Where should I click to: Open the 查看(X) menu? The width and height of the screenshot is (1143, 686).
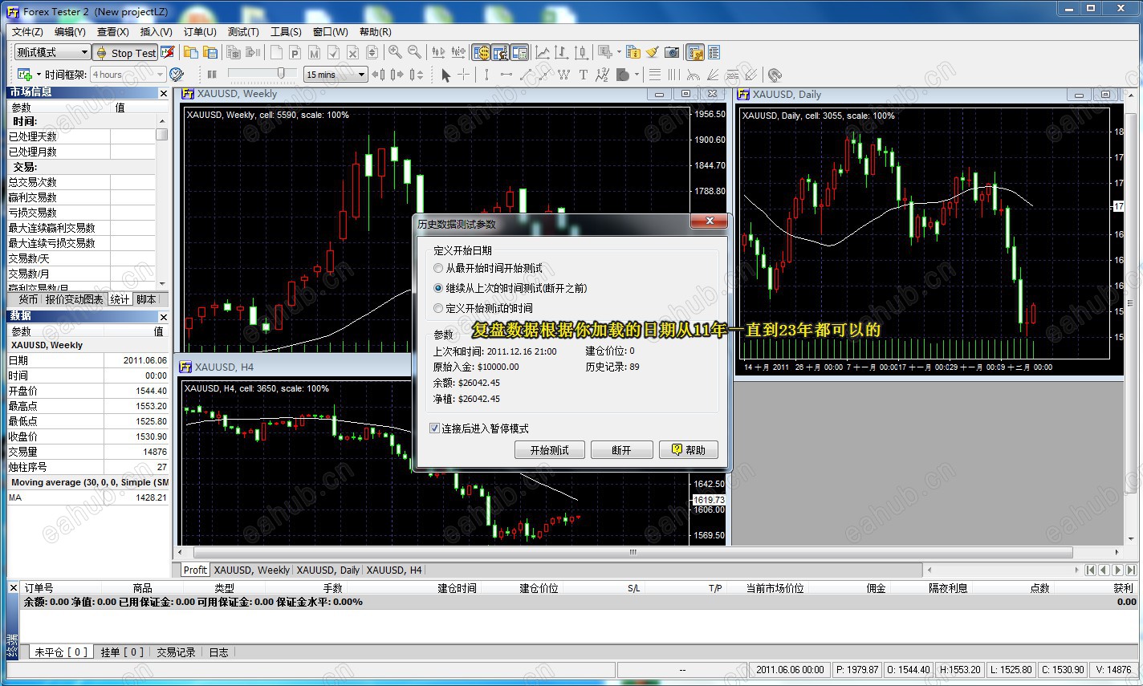pos(112,32)
